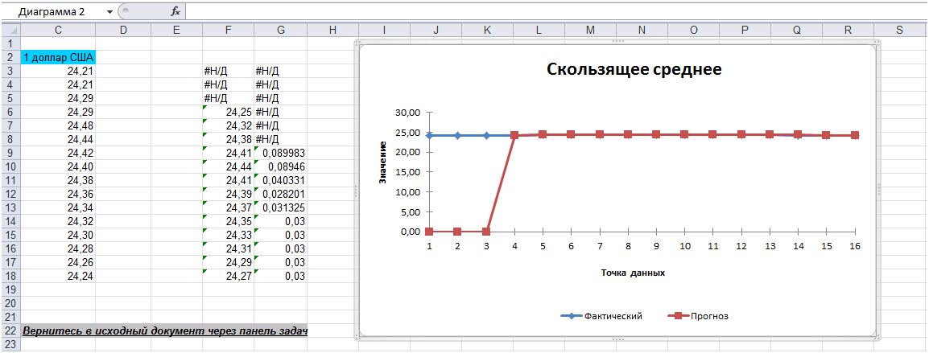The width and height of the screenshot is (929, 353).
Task: Click the blue Фактический marker at data point 2
Action: [x=457, y=135]
